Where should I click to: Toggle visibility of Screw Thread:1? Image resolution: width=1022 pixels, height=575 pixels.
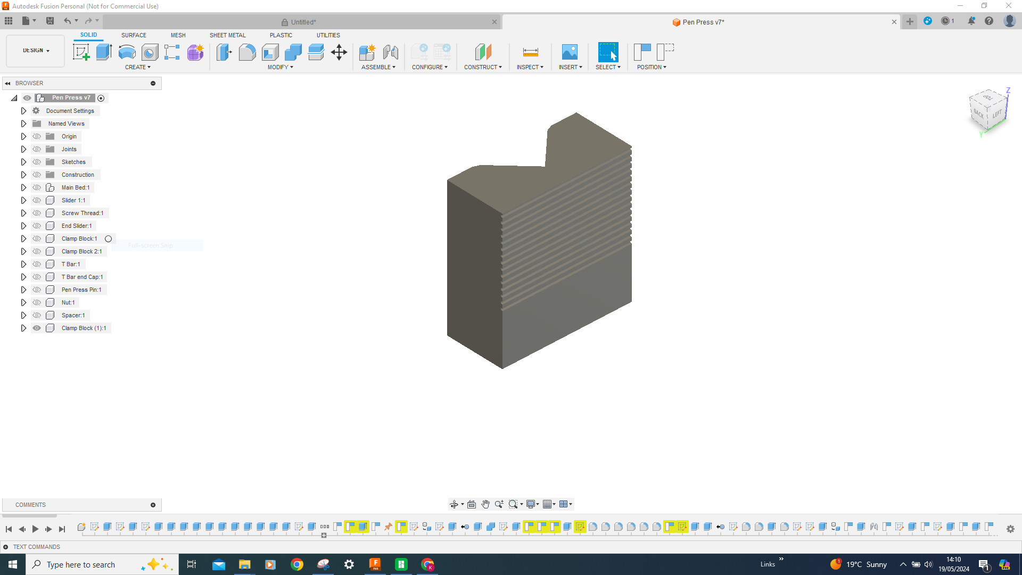[37, 213]
